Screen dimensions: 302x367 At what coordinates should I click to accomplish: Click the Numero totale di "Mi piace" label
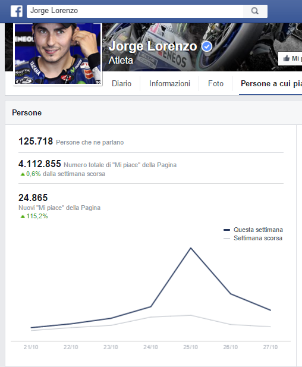(120, 165)
